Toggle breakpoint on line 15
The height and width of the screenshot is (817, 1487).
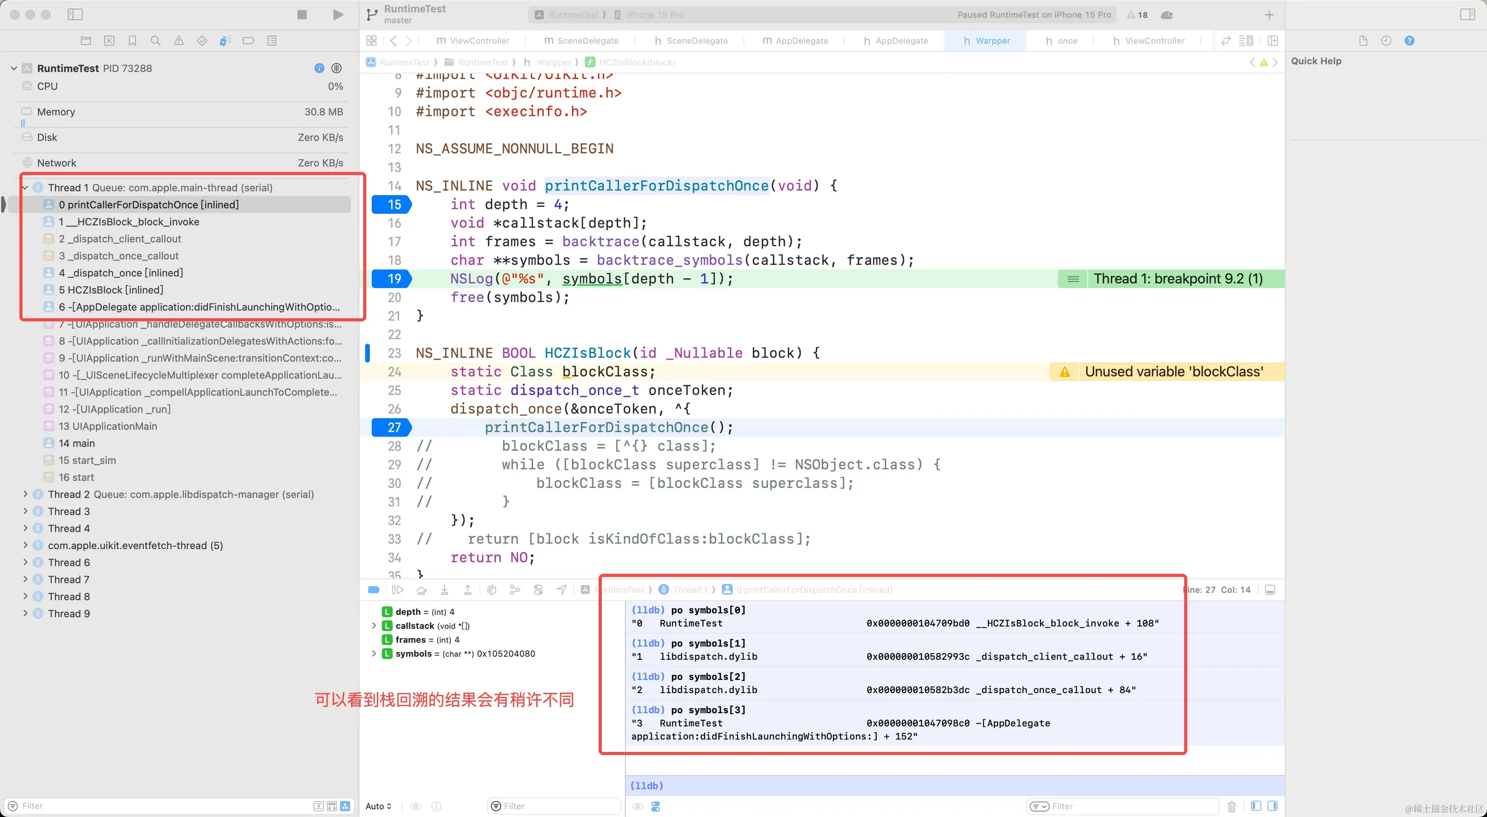(392, 204)
